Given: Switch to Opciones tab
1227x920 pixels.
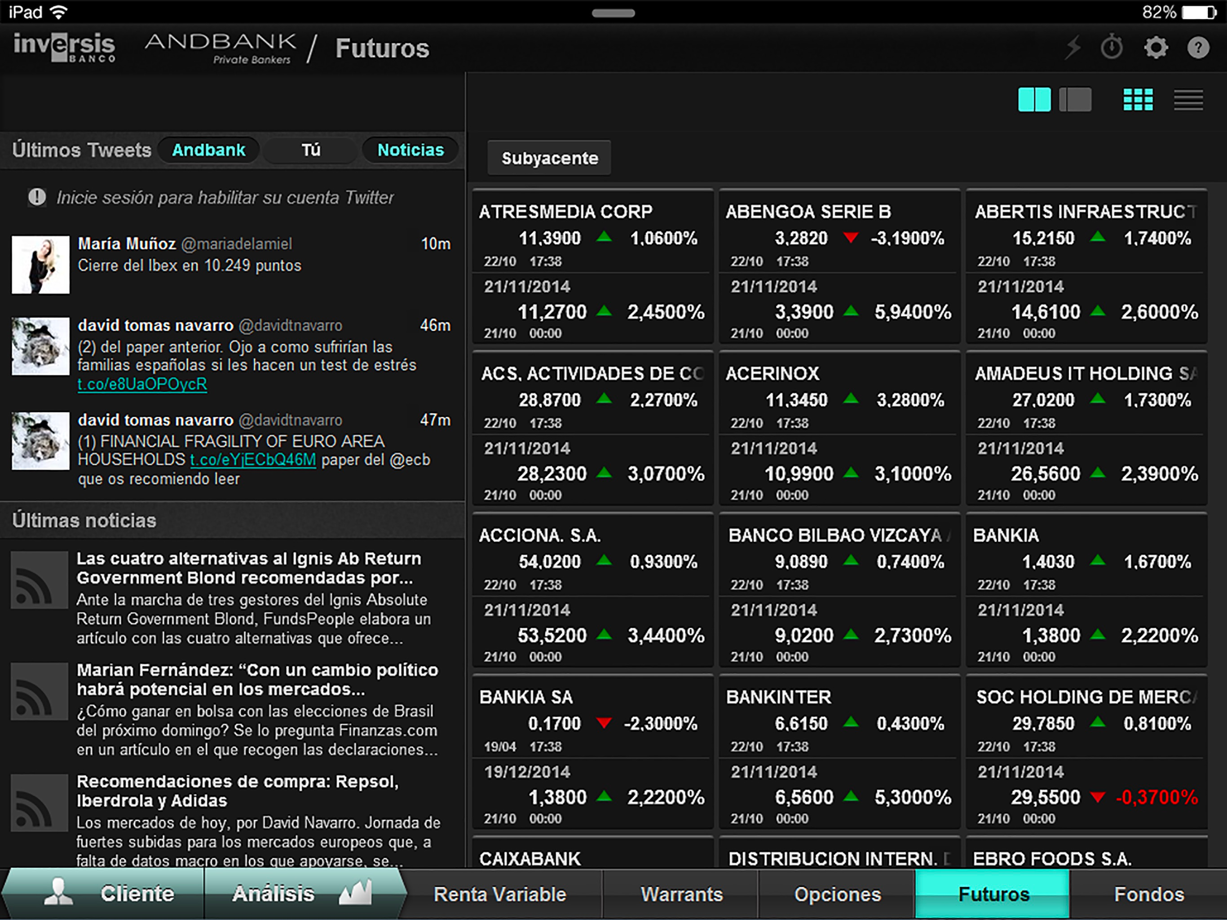Looking at the screenshot, I should pos(837,894).
